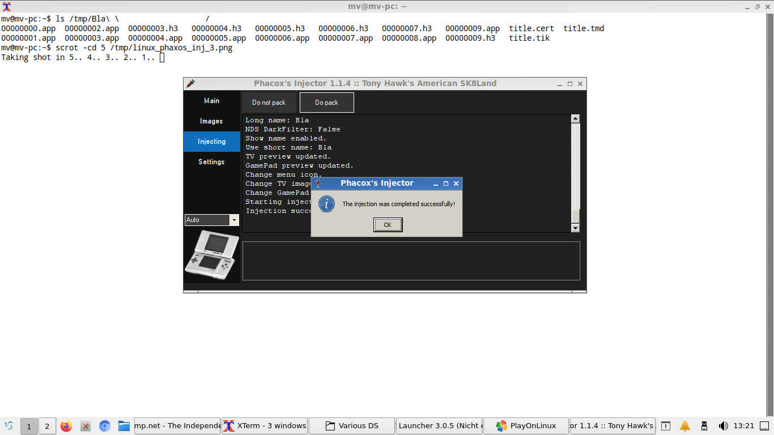This screenshot has height=435, width=774.
Task: Click 'title.tik' in the terminal listing
Action: [x=529, y=38]
